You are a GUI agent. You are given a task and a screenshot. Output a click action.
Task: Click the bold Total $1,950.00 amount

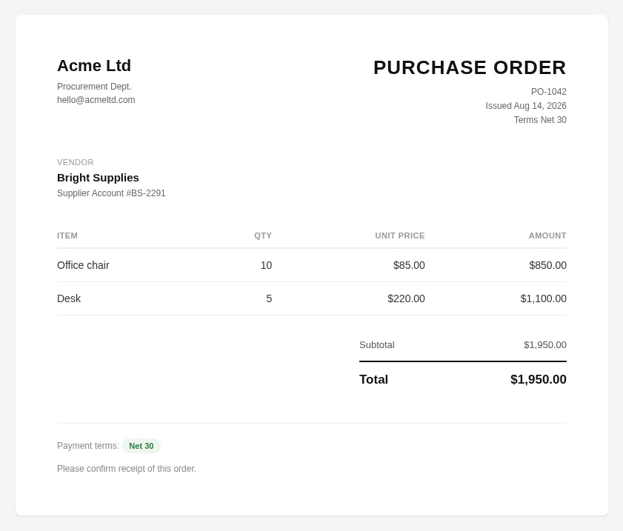pos(539,380)
